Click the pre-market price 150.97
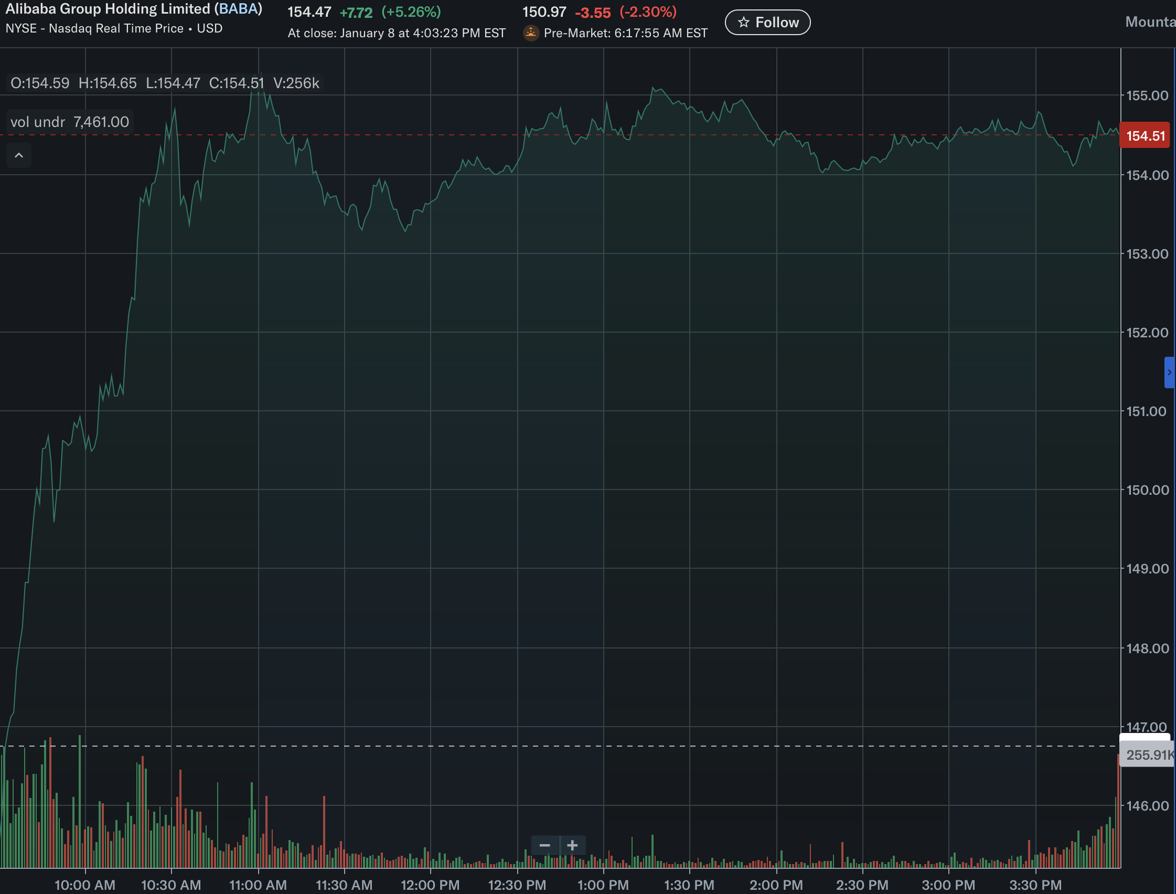This screenshot has height=894, width=1176. pyautogui.click(x=543, y=12)
